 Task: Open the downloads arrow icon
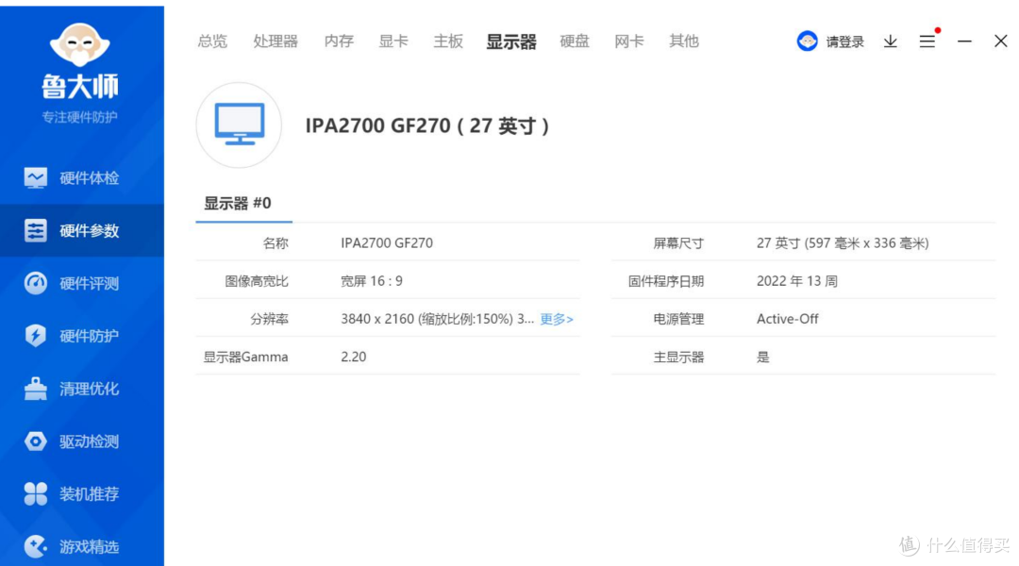tap(891, 42)
